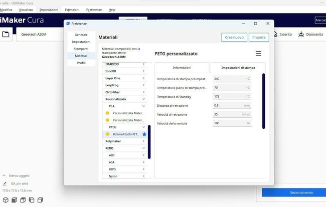This screenshot has height=207, width=326.
Task: Collapse the Elenco oggetti list
Action: 5,176
